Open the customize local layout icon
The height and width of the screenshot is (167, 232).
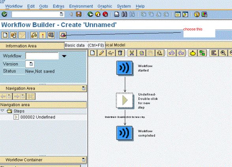pos(204,14)
